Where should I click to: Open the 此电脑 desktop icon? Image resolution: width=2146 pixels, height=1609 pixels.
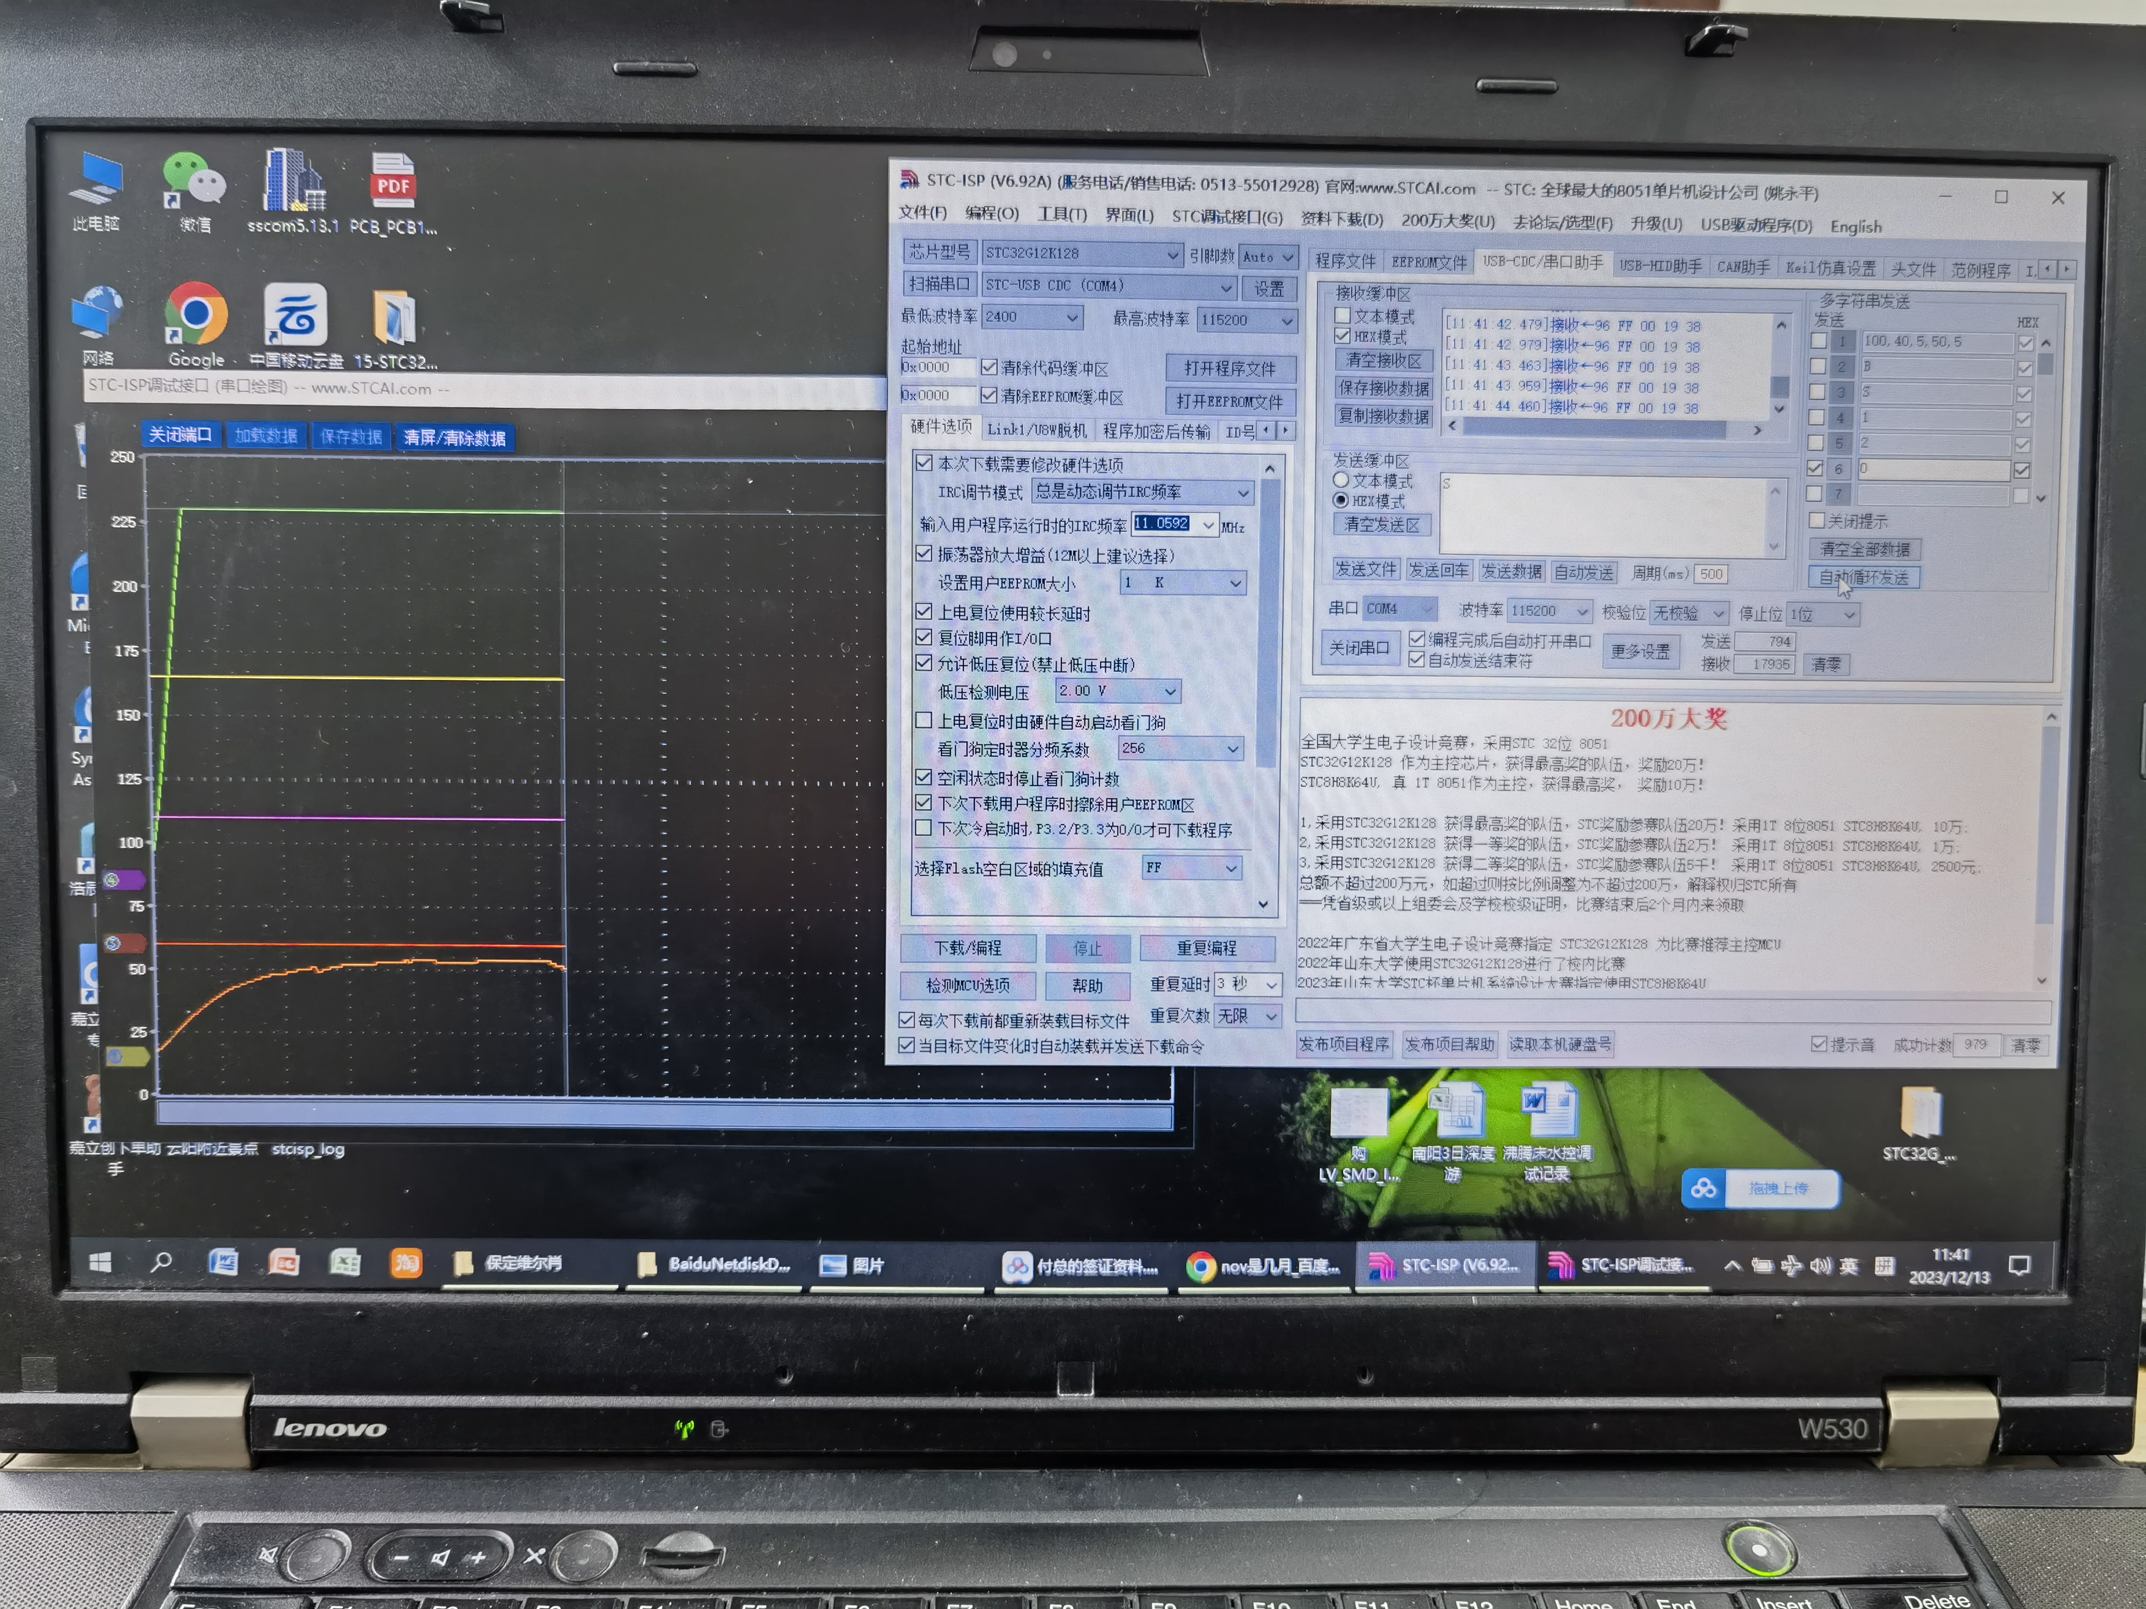coord(97,191)
